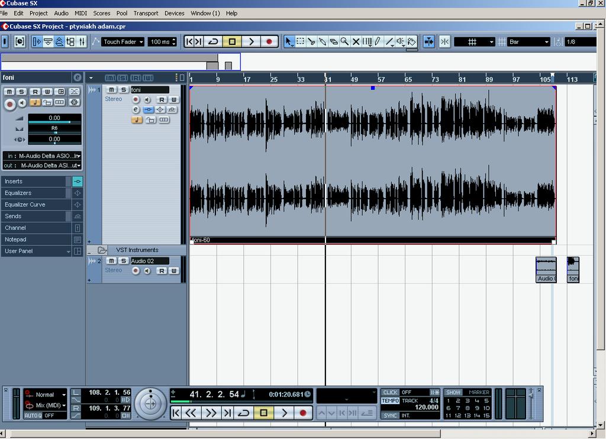606x439 pixels.
Task: Click the Inserts state icon in Inspector
Action: [x=78, y=181]
